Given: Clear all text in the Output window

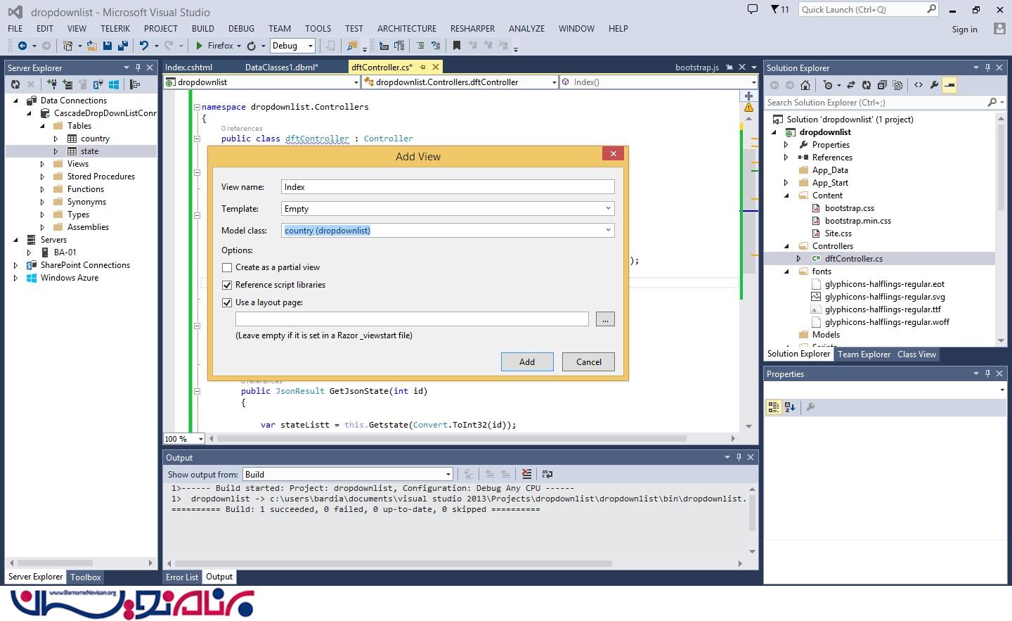Looking at the screenshot, I should point(526,474).
